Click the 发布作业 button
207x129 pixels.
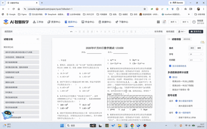196,32
